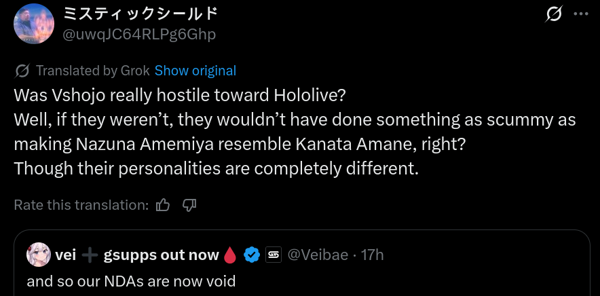This screenshot has width=600, height=296.
Task: Click the red blood drop emoji
Action: (231, 255)
